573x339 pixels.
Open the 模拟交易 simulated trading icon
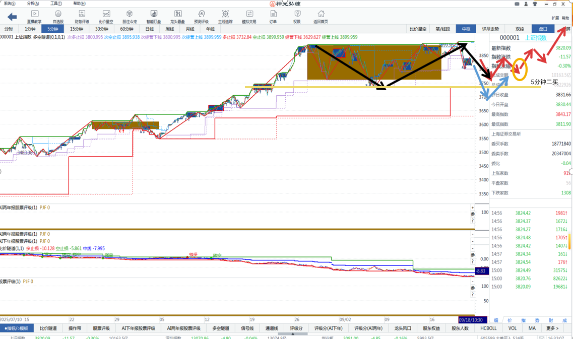point(249,17)
